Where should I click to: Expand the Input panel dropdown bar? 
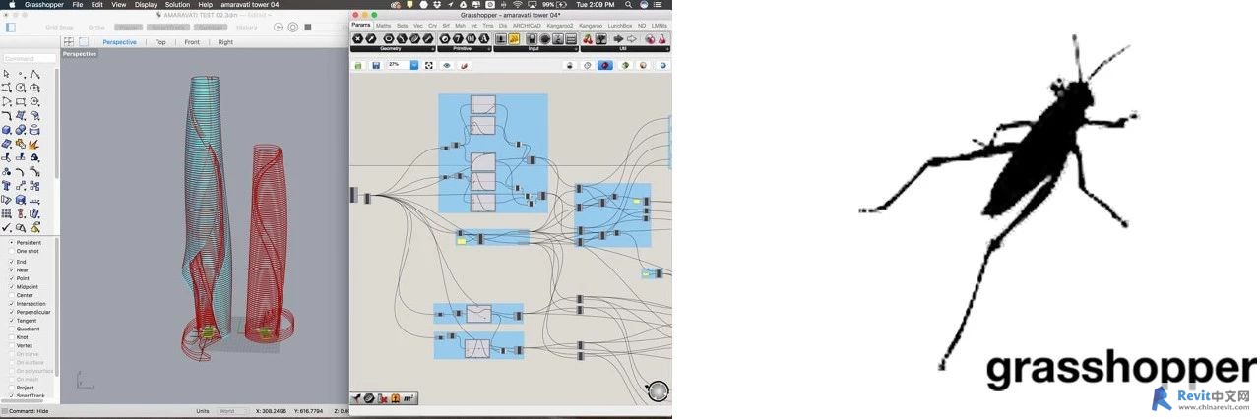[535, 47]
